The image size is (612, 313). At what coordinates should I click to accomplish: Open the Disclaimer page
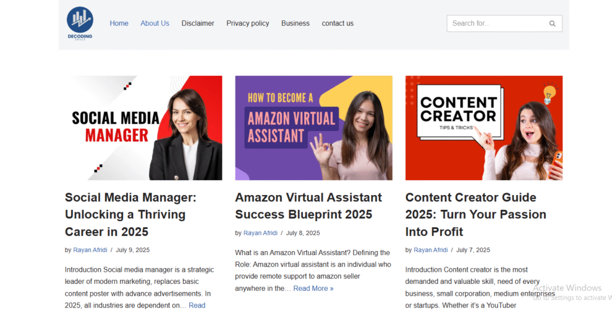[198, 23]
